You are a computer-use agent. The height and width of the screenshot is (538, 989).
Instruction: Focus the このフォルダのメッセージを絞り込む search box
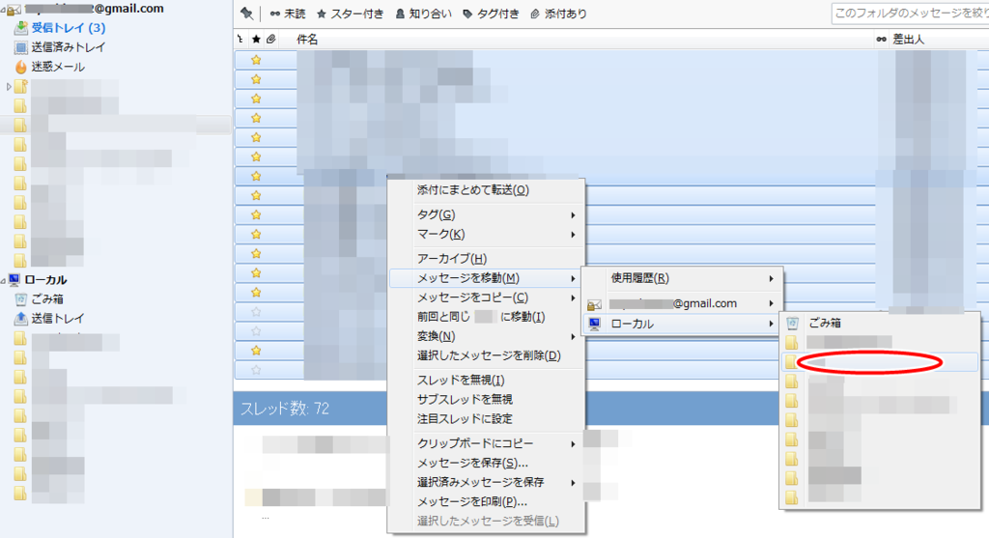(910, 14)
